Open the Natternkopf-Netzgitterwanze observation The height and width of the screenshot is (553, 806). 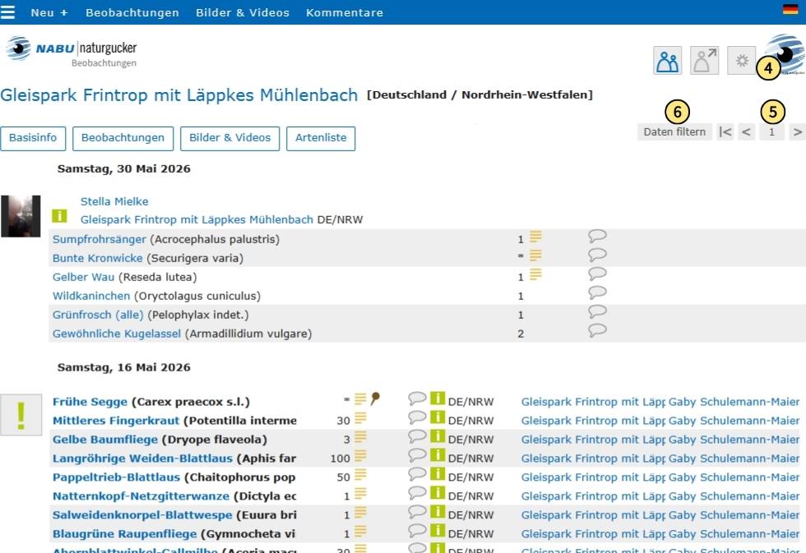tap(141, 496)
